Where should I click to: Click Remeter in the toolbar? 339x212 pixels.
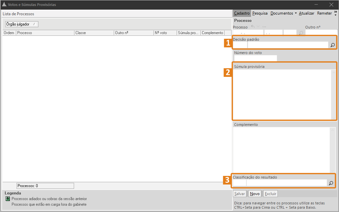(x=324, y=13)
